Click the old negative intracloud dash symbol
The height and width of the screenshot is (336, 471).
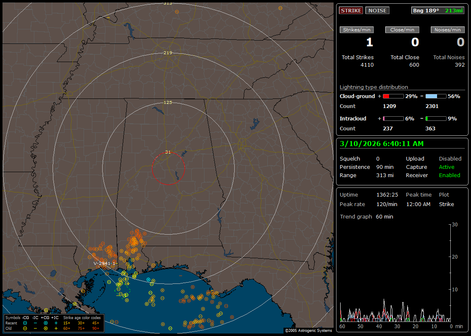[x=35, y=328]
